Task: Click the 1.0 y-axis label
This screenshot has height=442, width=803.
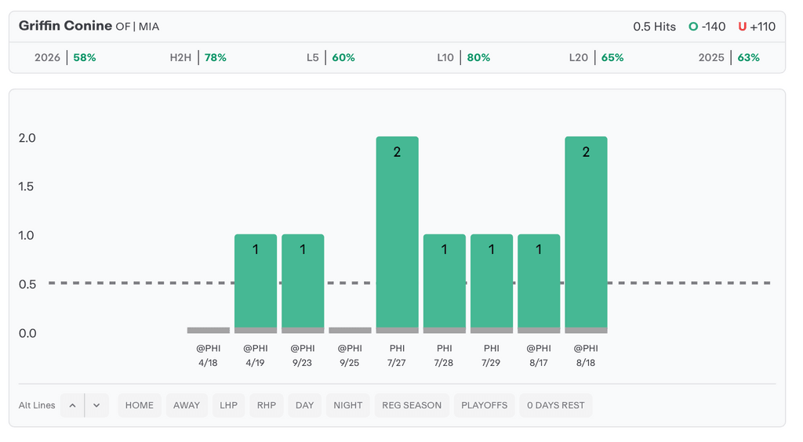Action: (x=26, y=236)
